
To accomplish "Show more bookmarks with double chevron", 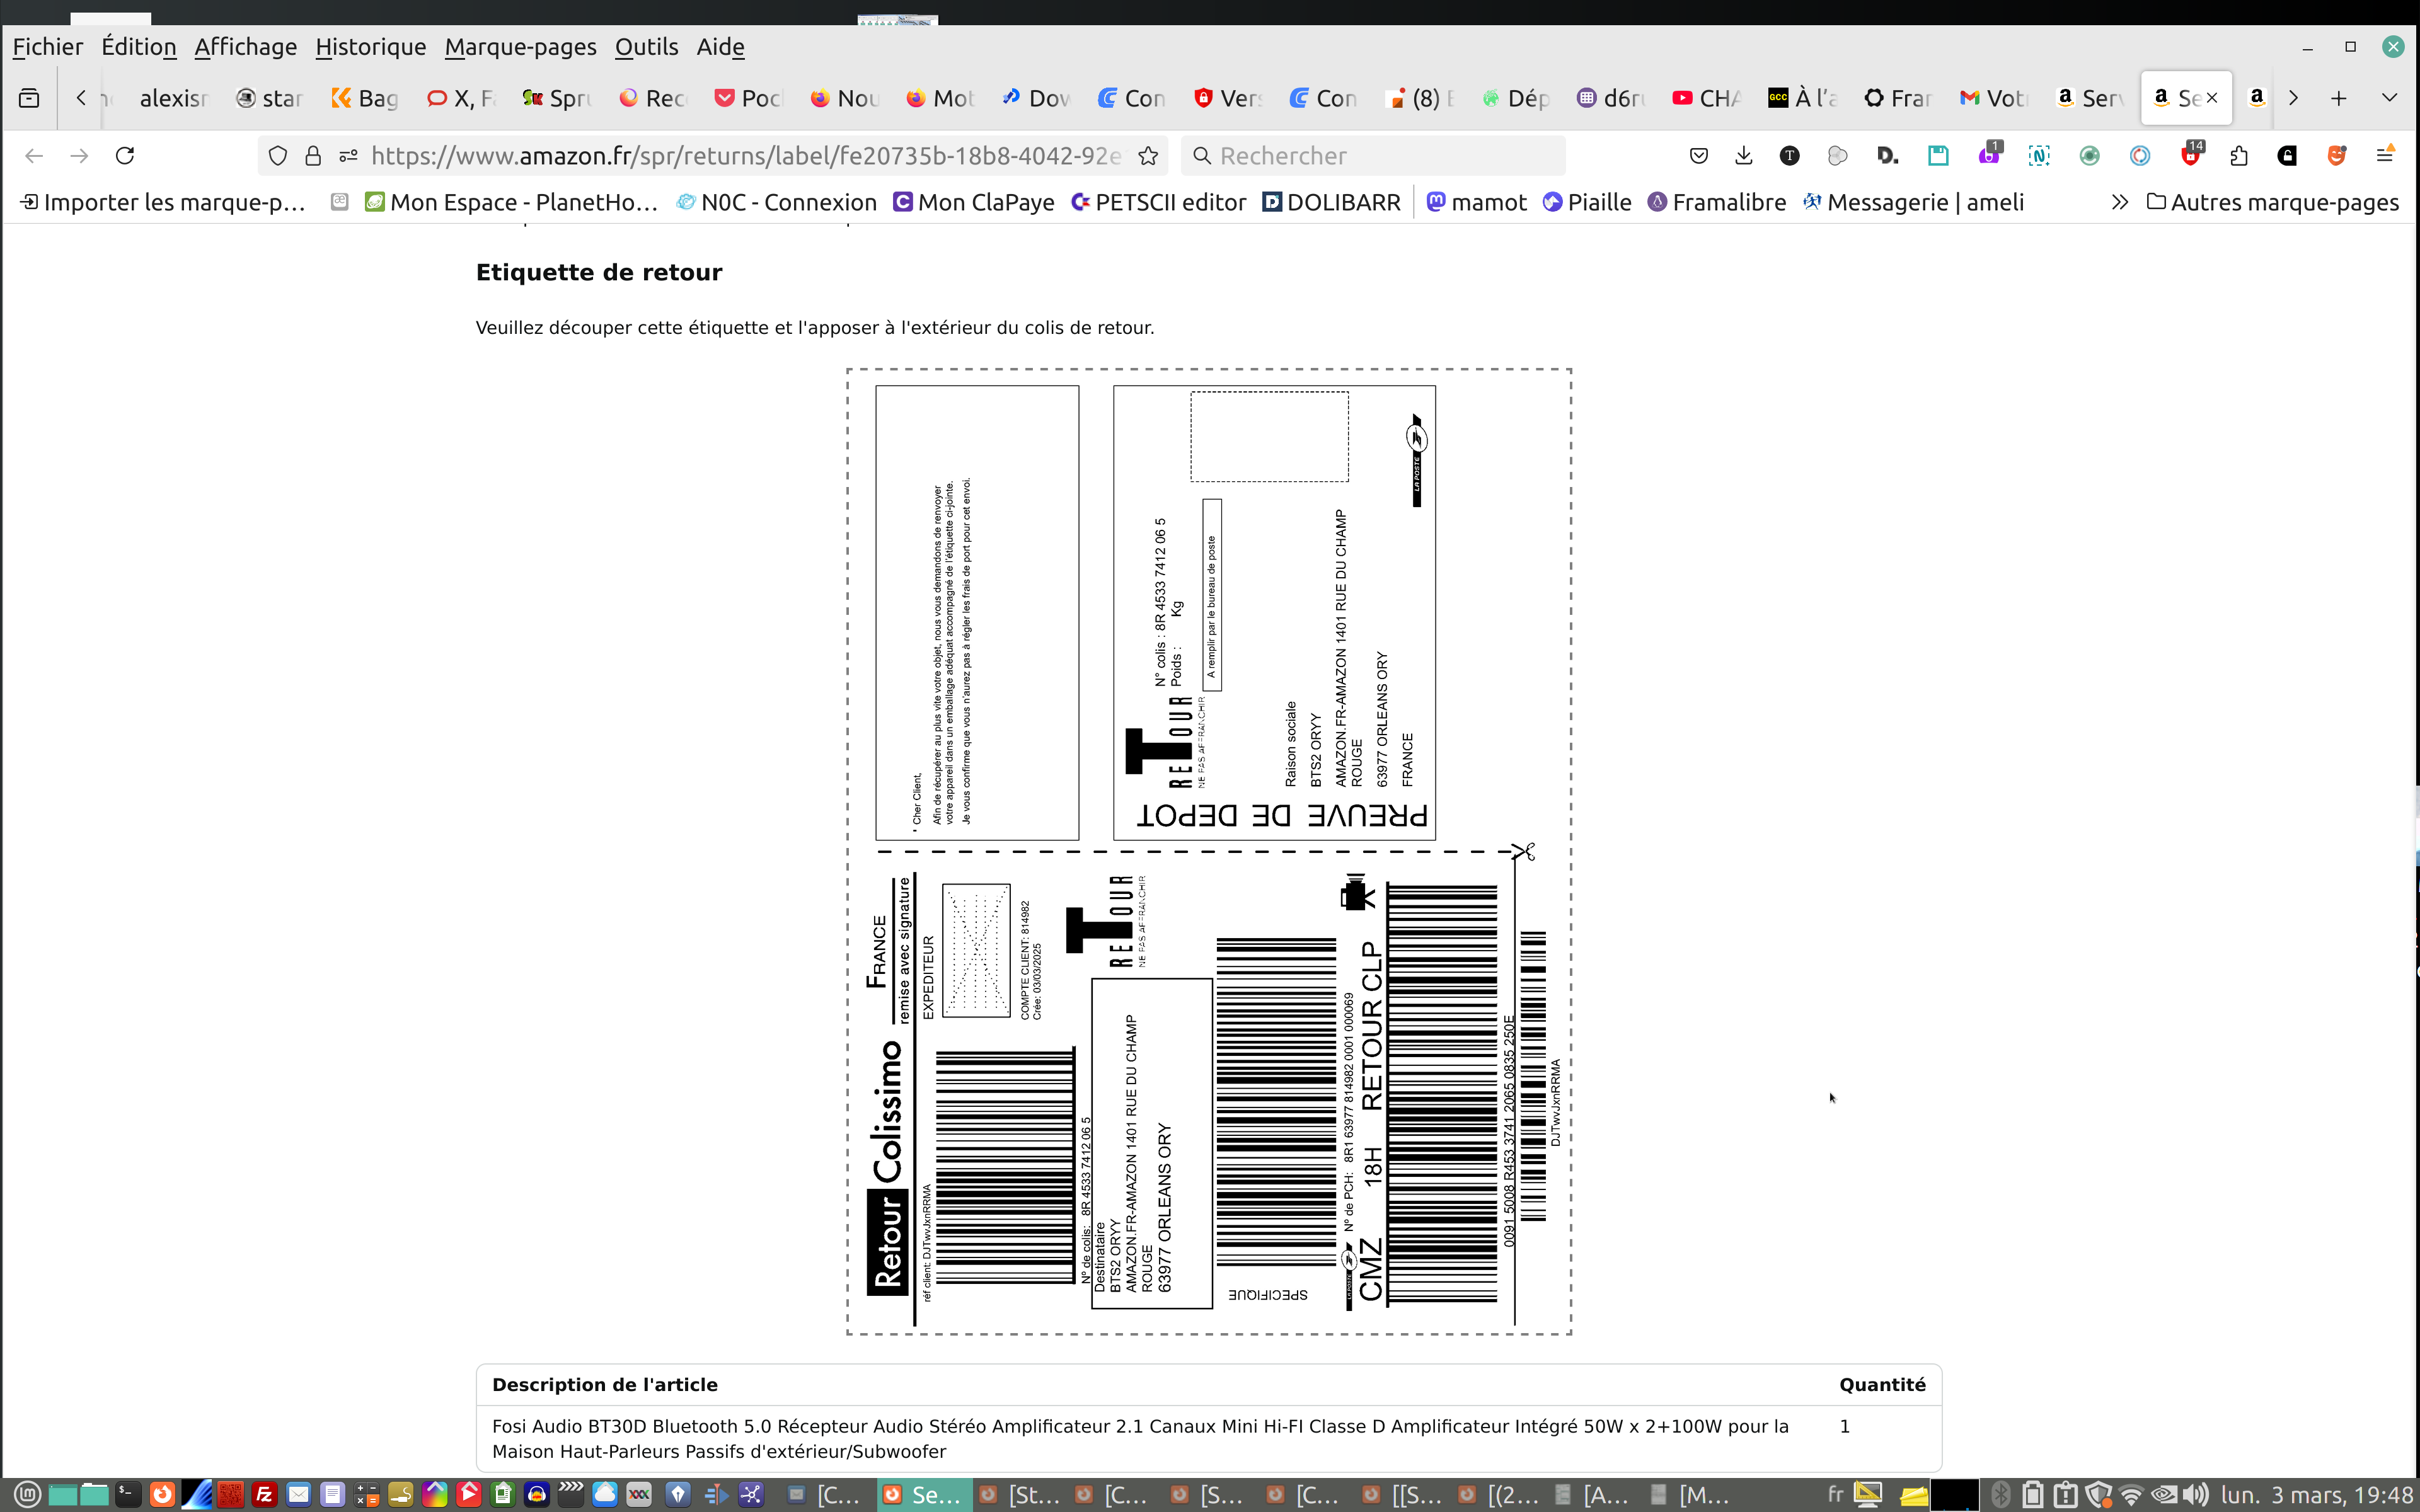I will (x=2119, y=202).
